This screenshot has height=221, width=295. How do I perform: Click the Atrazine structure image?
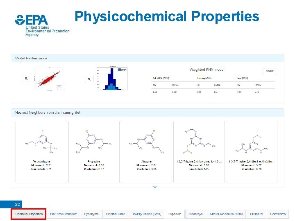[x=146, y=142]
